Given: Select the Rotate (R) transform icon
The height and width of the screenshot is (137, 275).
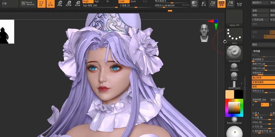Looking at the screenshot, I should [x=78, y=4].
